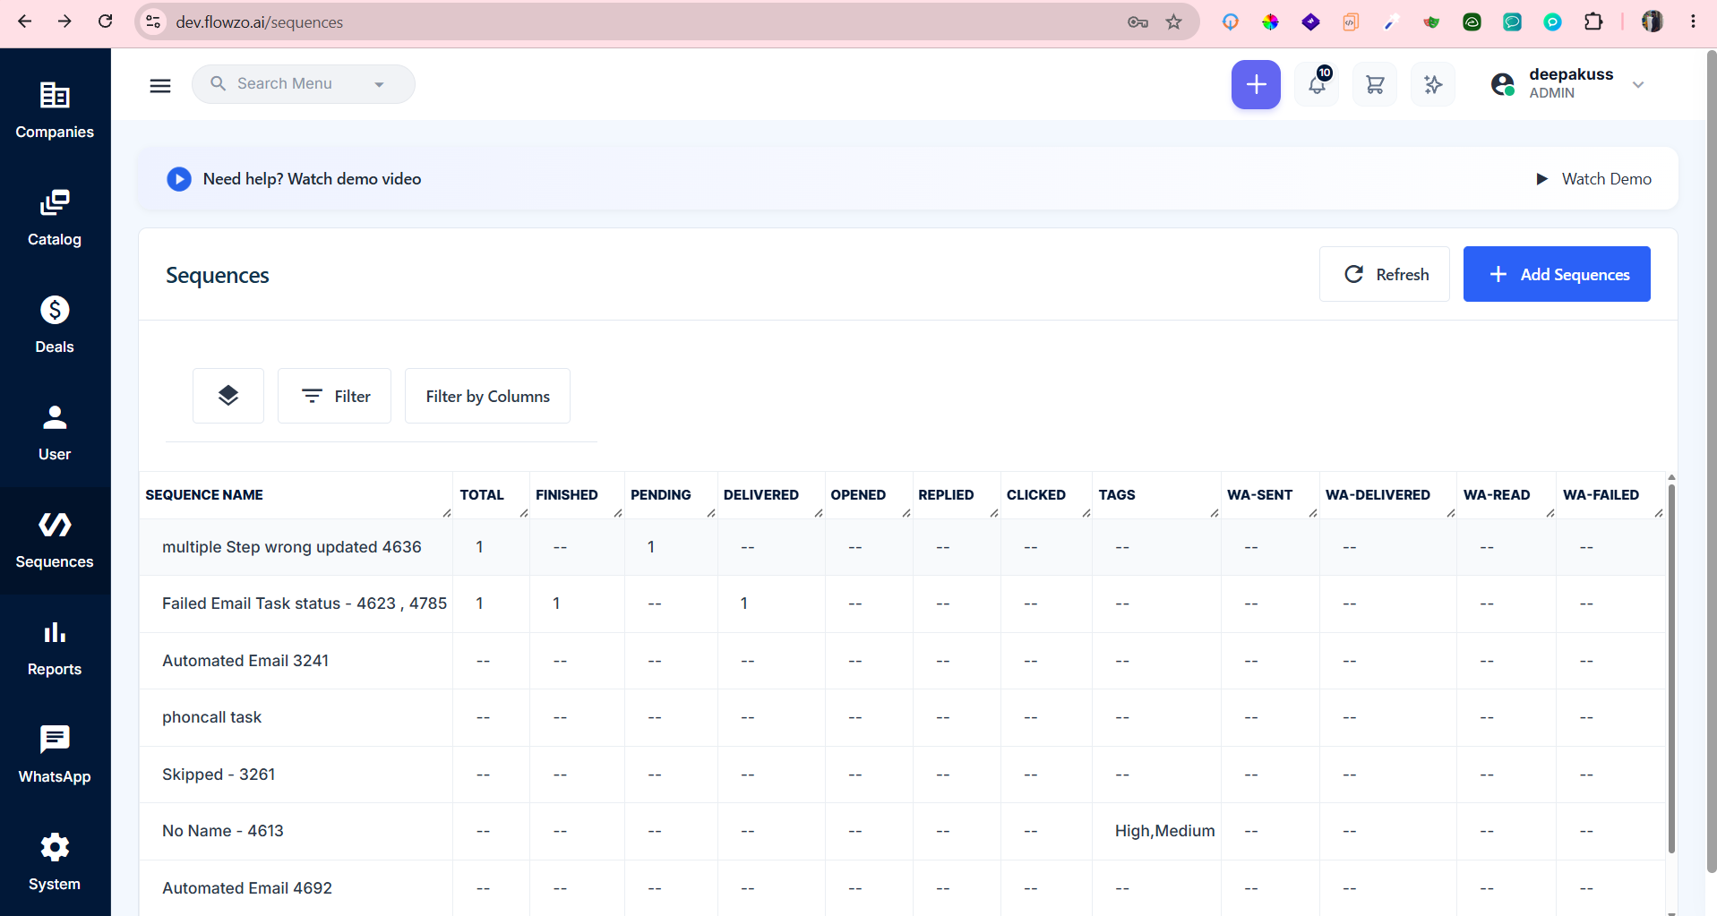Open 'Failed Email Task status - 4623 , 4785'
The image size is (1717, 916).
pyautogui.click(x=305, y=604)
